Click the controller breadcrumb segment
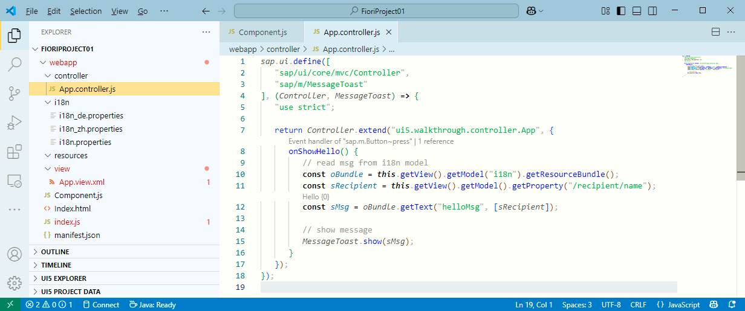This screenshot has width=745, height=311. click(x=283, y=50)
